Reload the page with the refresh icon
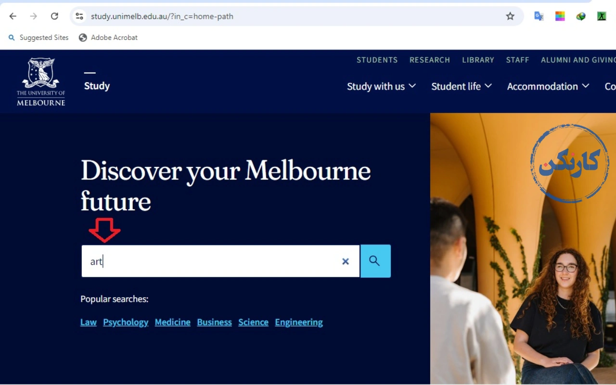Screen dimensions: 616x385 pyautogui.click(x=54, y=16)
